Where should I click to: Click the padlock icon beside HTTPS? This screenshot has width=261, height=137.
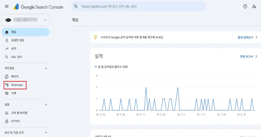point(7,121)
